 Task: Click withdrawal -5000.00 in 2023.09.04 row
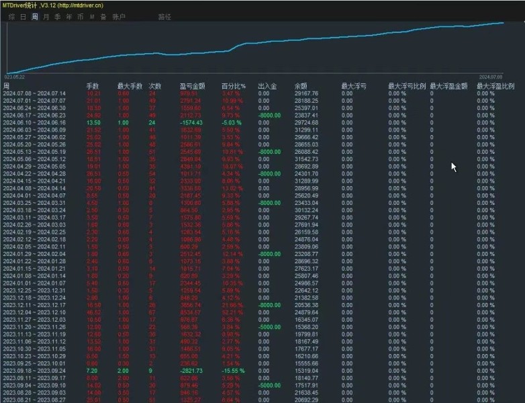pyautogui.click(x=269, y=386)
